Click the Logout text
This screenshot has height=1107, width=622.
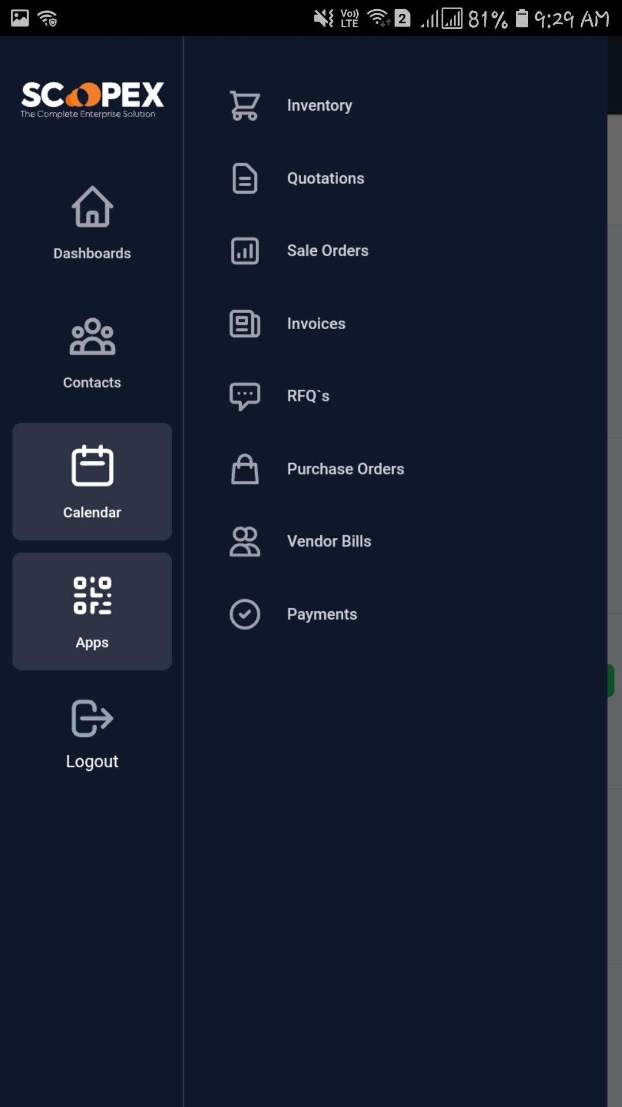pos(92,762)
